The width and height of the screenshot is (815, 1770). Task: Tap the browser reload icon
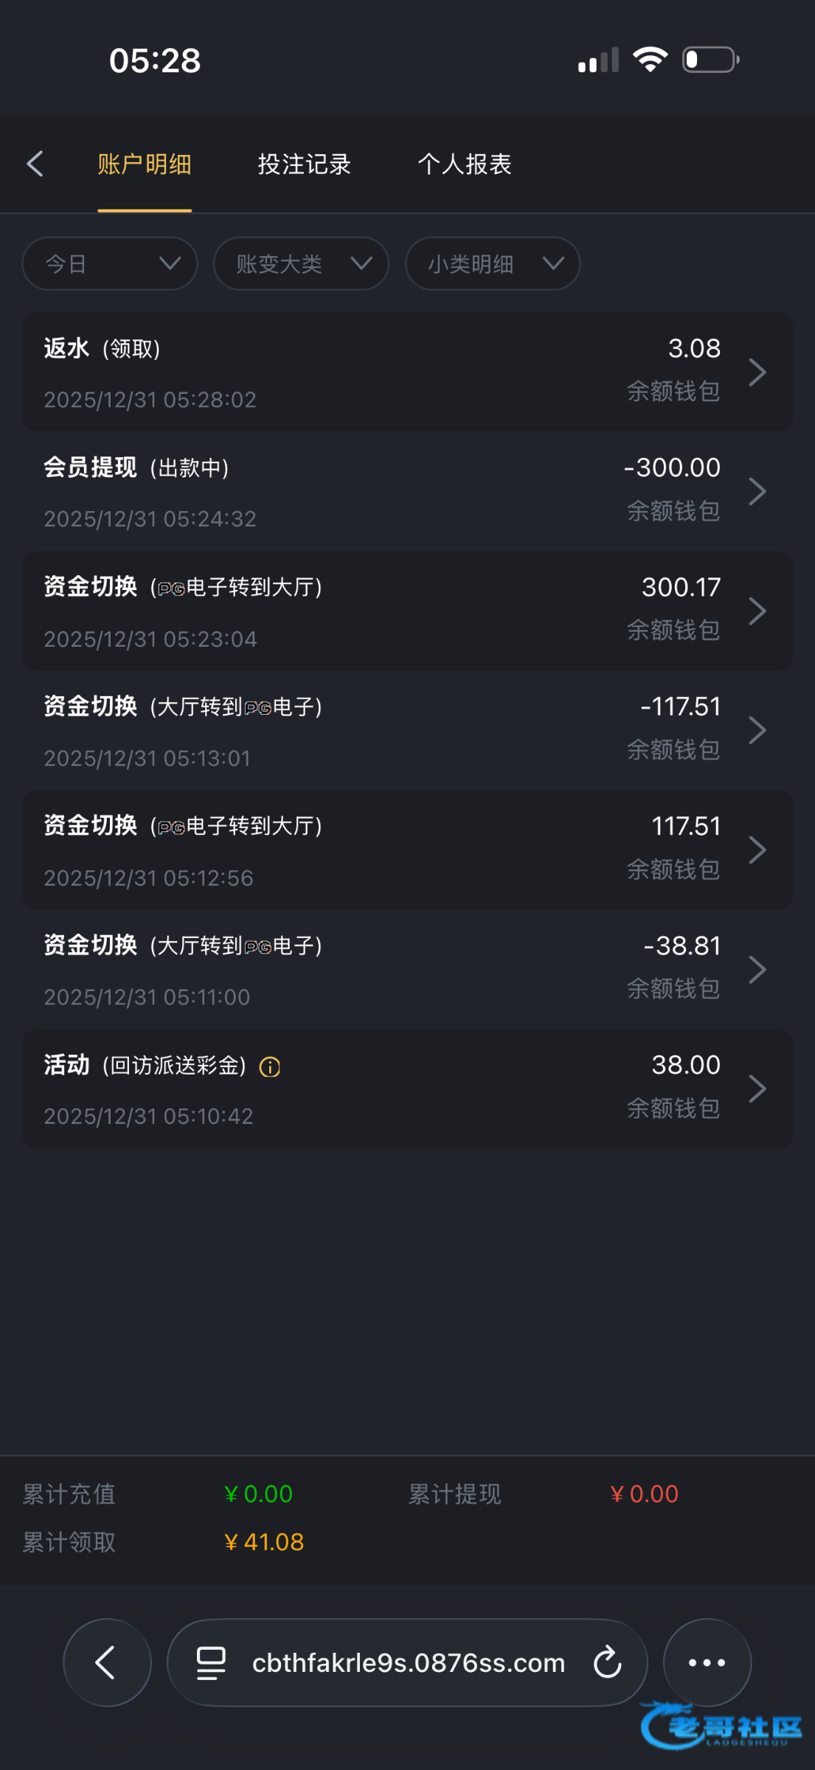pos(608,1662)
